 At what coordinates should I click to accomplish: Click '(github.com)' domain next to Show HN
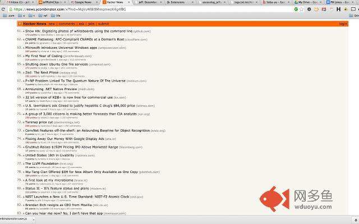pyautogui.click(x=142, y=31)
